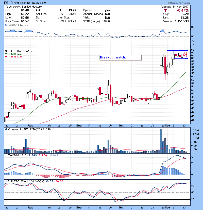Viewport: 203px width, 210px height.
Task: Click the "Annual Dividend:" label
Action: coord(93,14)
